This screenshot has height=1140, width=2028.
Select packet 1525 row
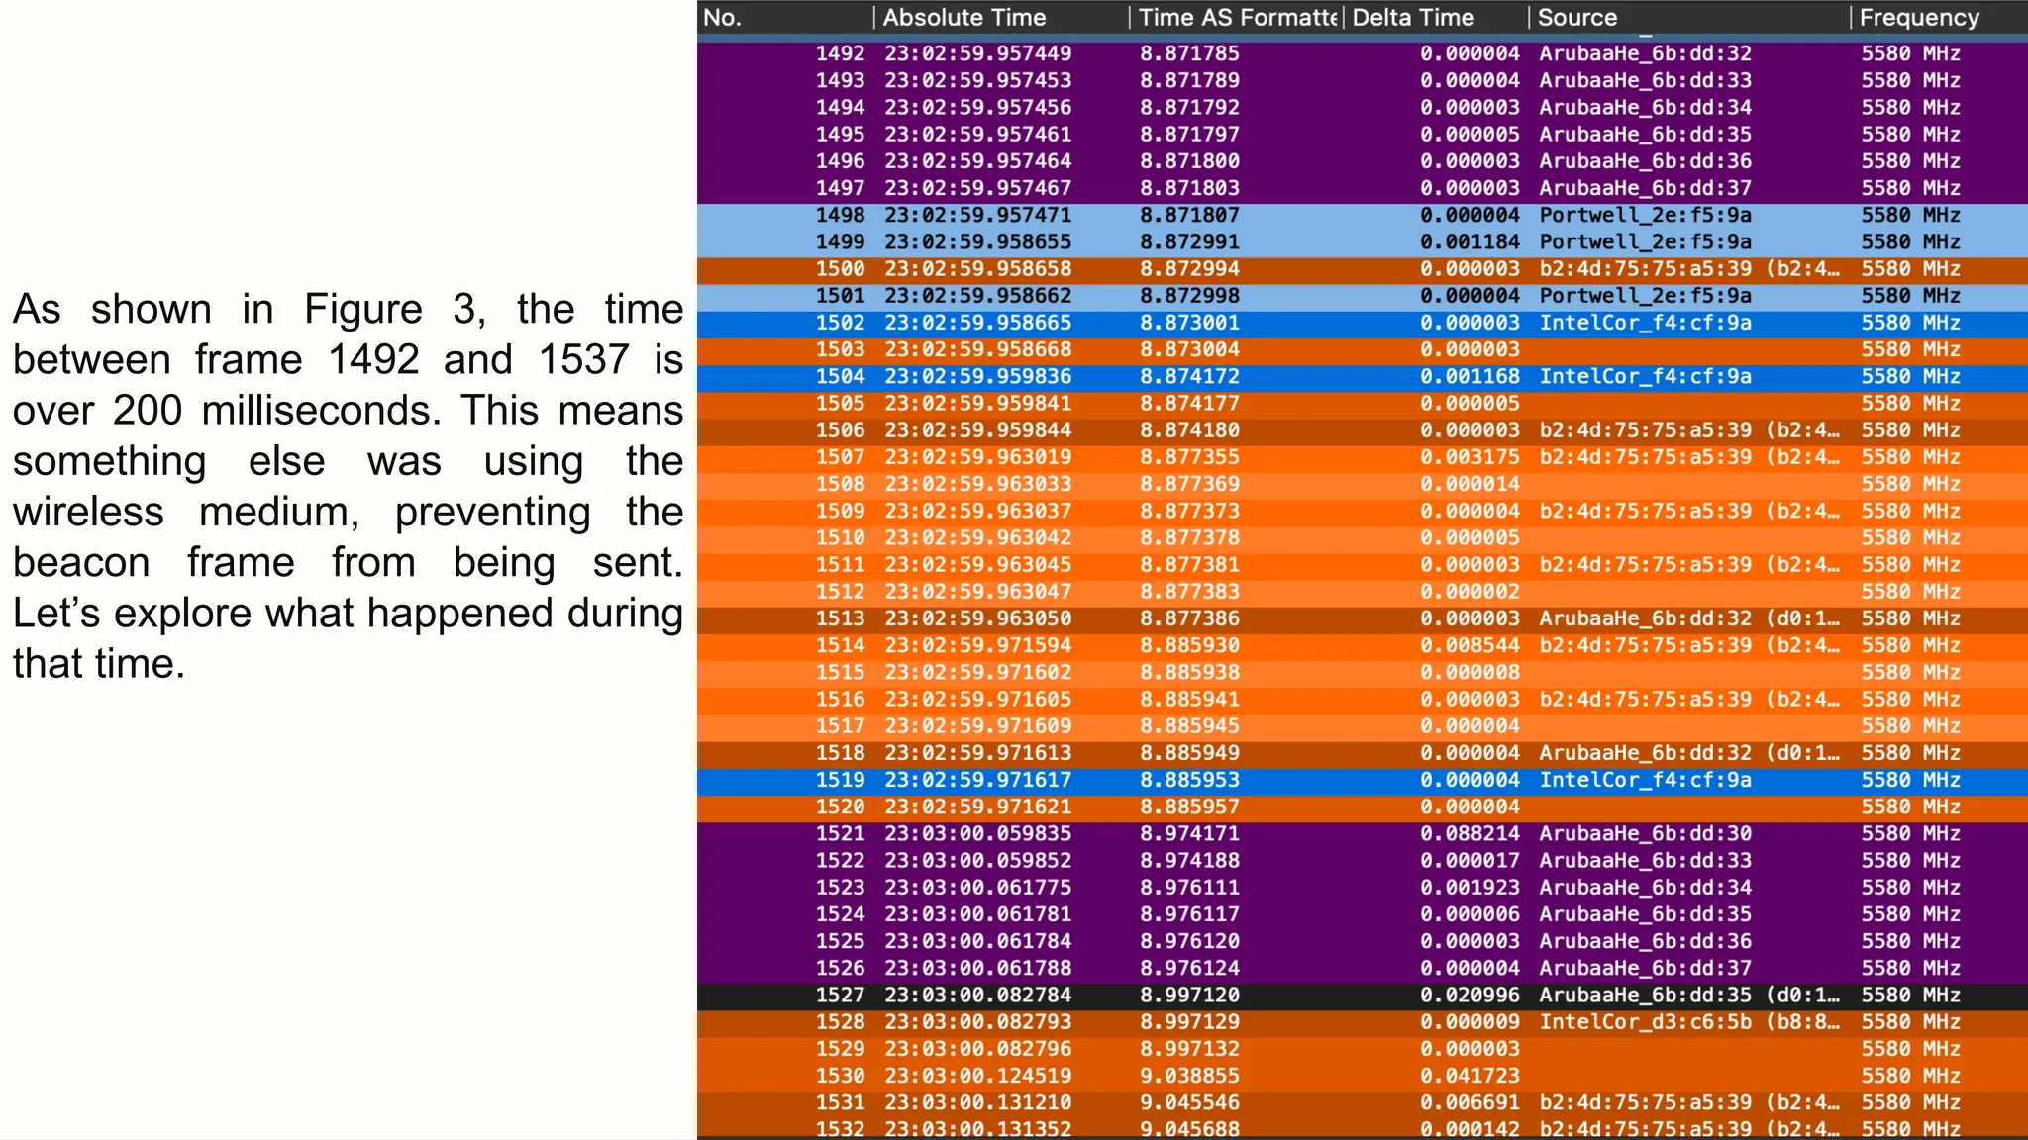(x=1363, y=941)
